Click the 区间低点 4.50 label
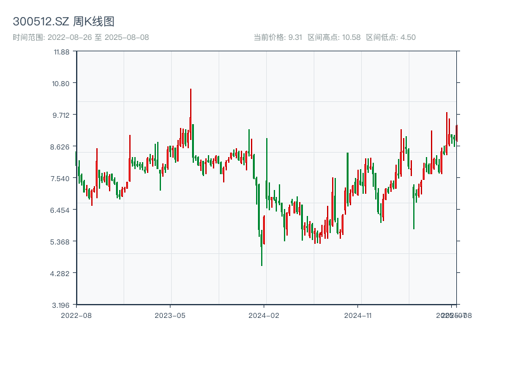This screenshot has height=380, width=507. coord(391,37)
